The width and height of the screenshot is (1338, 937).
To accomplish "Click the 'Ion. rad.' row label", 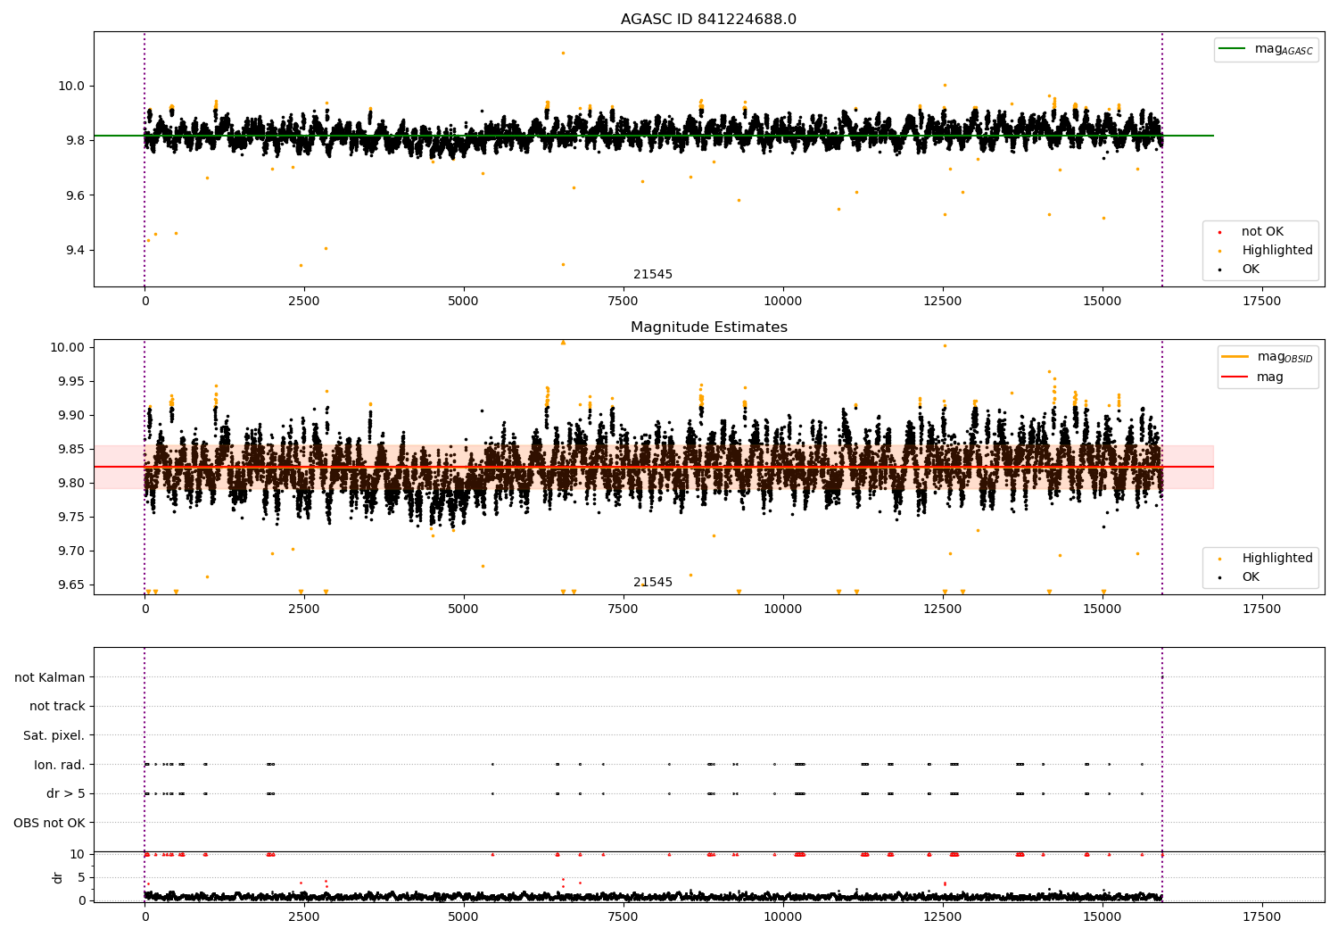I will tap(60, 765).
